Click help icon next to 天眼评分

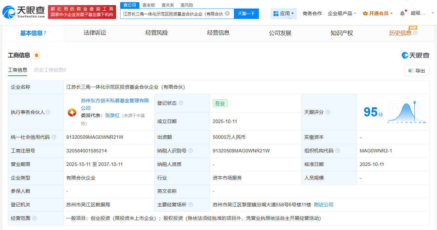click(x=328, y=112)
